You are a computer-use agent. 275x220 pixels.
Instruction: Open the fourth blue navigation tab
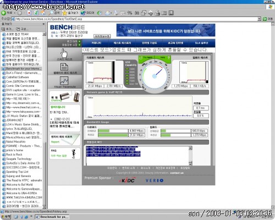(x=175, y=43)
